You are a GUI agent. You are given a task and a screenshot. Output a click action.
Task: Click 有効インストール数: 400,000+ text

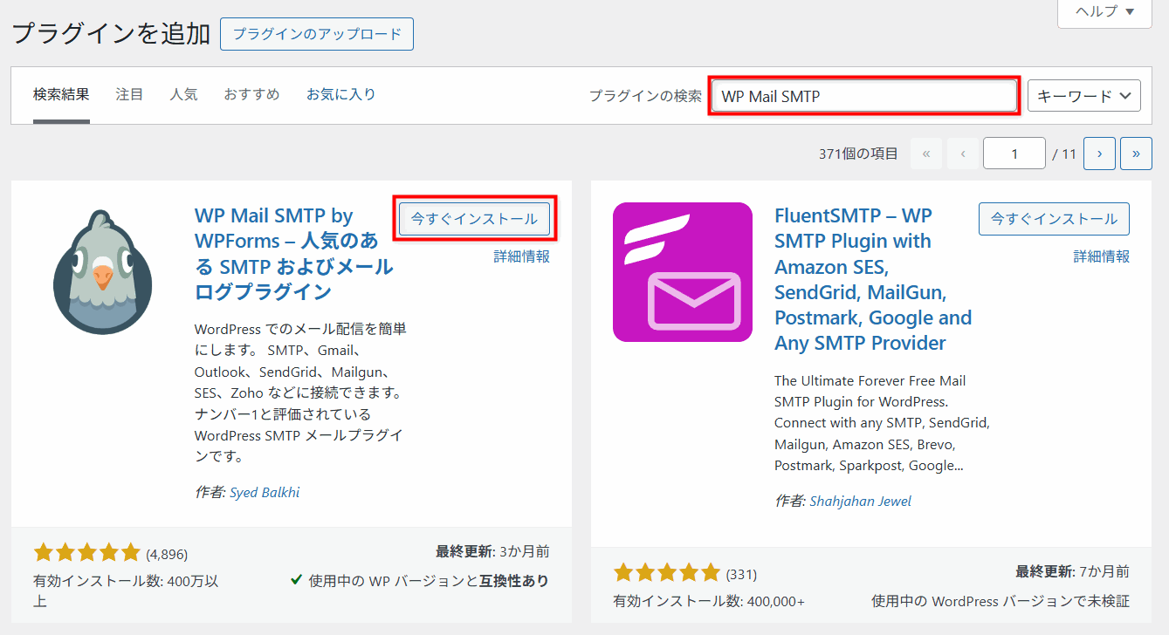click(x=709, y=601)
